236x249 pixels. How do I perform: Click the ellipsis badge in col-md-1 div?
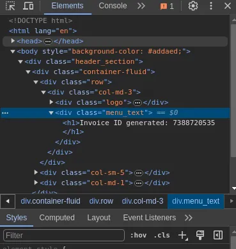point(139,183)
